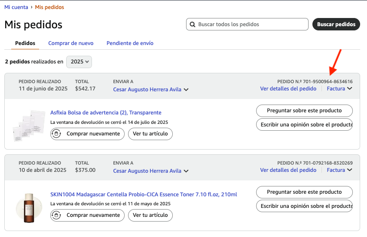Open the 2025 year dropdown
Screen dimensions: 367x237
[79, 62]
